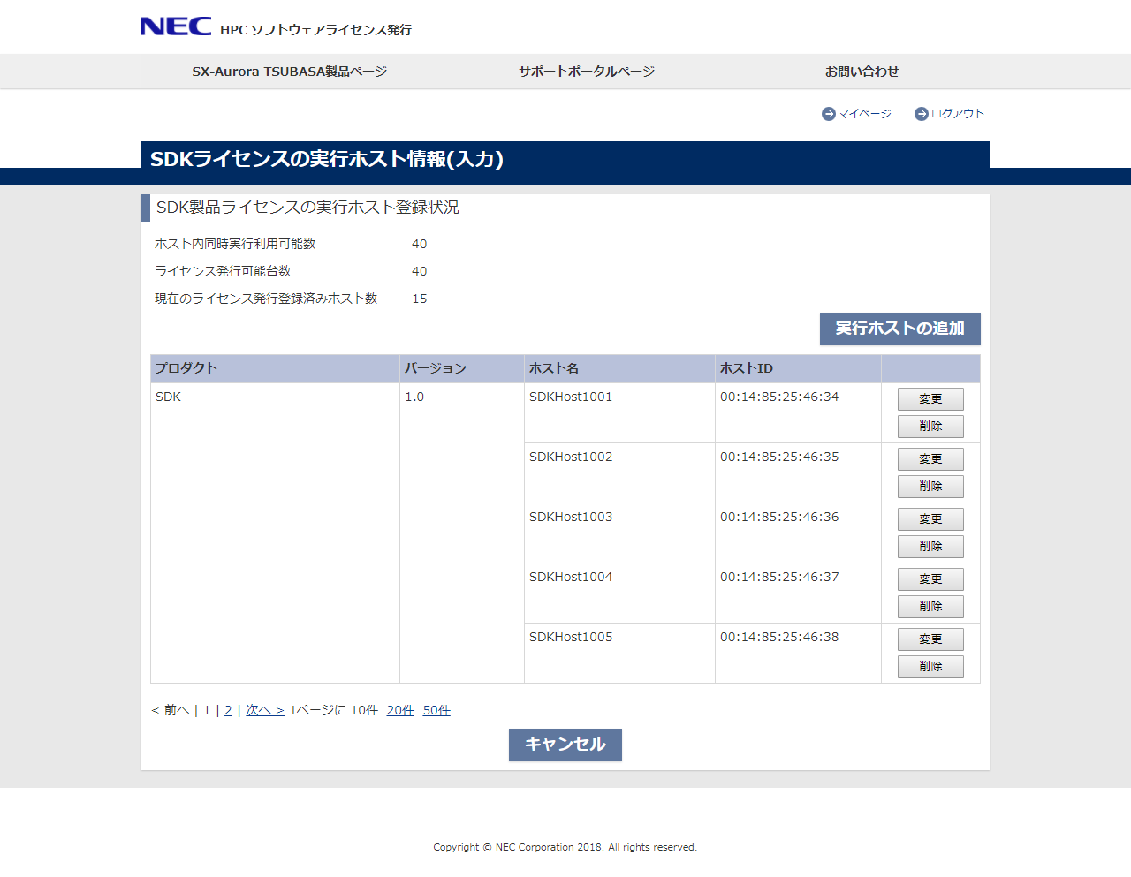Click the current page number 1

click(x=207, y=710)
